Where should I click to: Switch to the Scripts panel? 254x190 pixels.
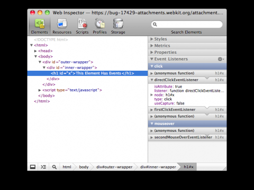click(x=82, y=26)
